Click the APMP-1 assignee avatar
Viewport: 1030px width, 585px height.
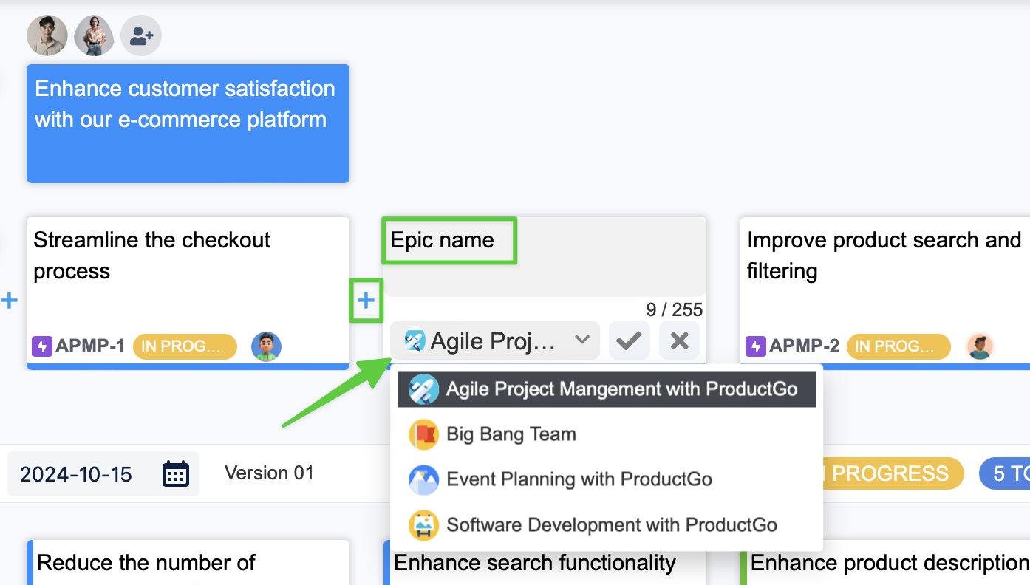point(266,346)
